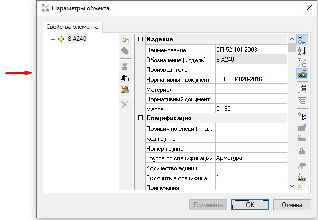318x220 pixels.
Task: Click the property grid scrollbar down arrow
Action: point(292,186)
